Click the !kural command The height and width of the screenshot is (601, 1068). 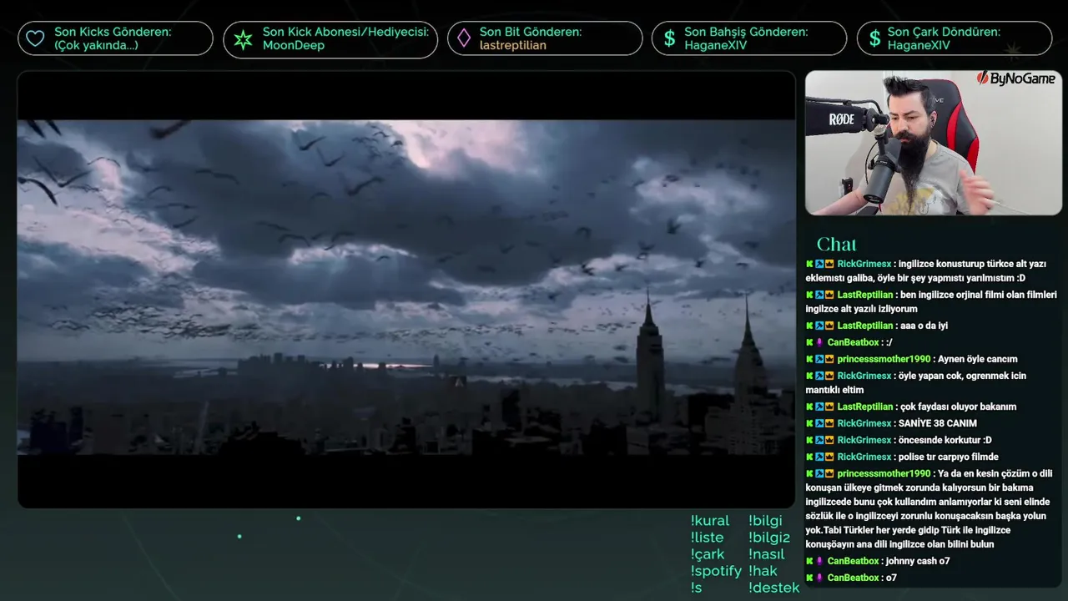pyautogui.click(x=710, y=521)
